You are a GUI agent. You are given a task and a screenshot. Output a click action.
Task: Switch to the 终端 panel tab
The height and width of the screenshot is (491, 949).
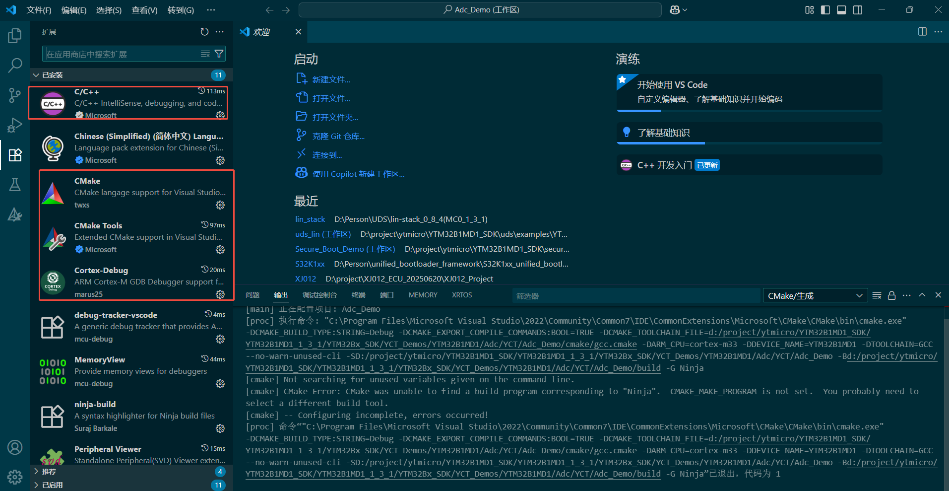click(x=359, y=295)
